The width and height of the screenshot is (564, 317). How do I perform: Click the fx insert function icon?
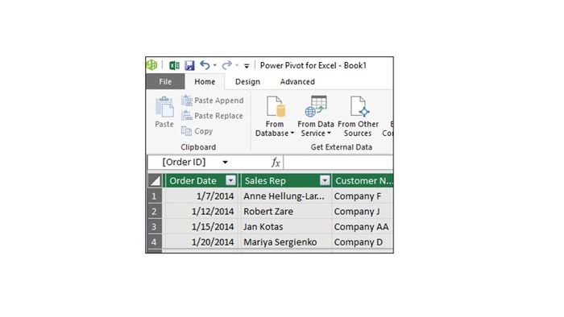[x=276, y=163]
